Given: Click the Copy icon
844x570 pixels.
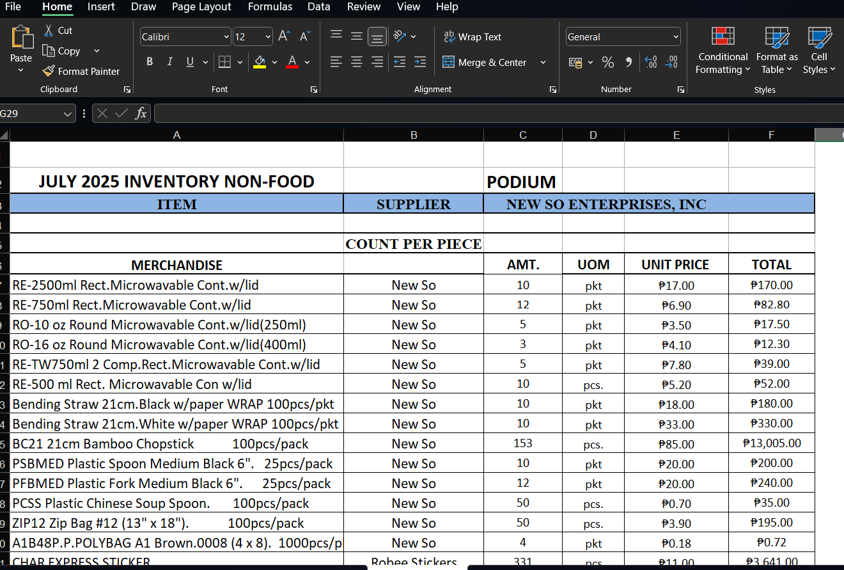Looking at the screenshot, I should [49, 51].
